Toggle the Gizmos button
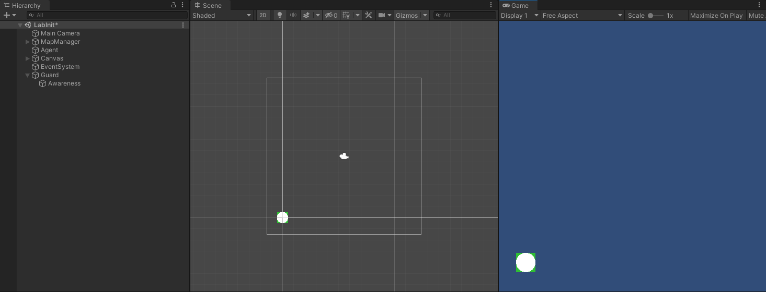 pos(407,15)
